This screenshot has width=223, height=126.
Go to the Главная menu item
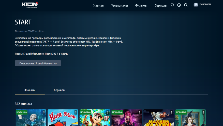98,5
